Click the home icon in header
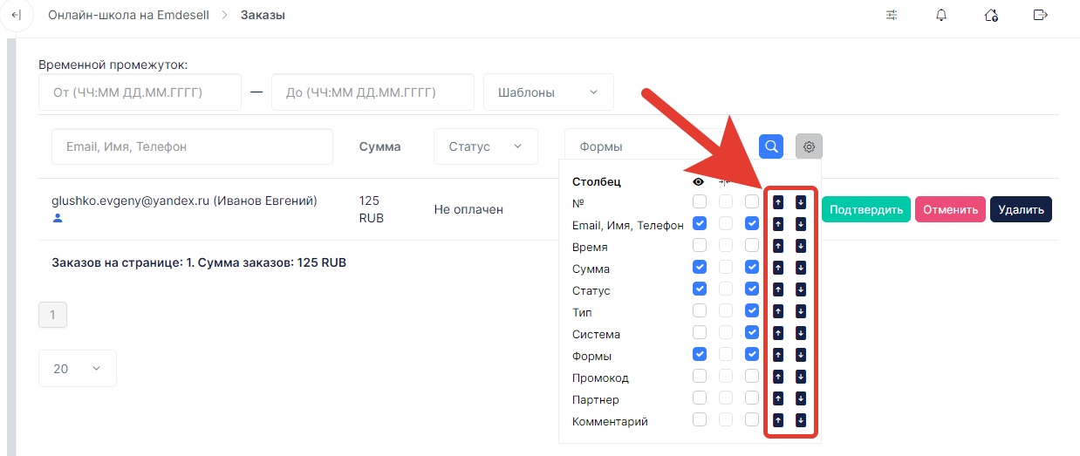The width and height of the screenshot is (1080, 456). [991, 15]
